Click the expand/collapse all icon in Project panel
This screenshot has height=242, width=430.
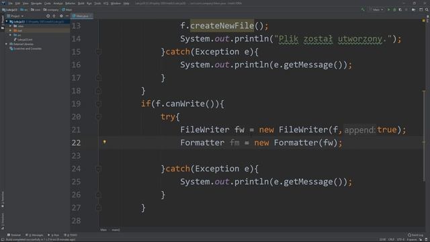(54, 16)
